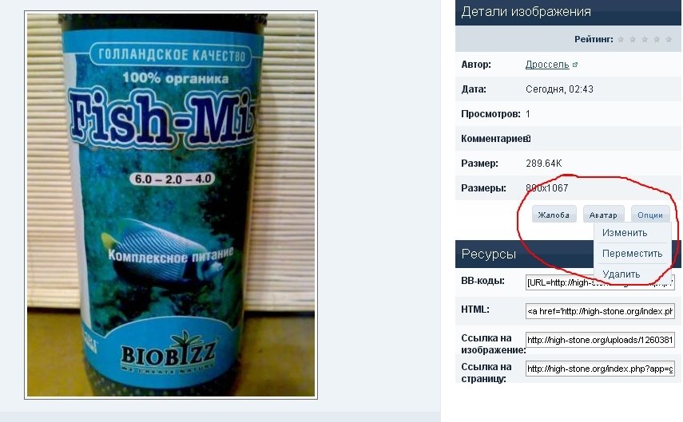
Task: Click the Жалоба button
Action: pyautogui.click(x=554, y=215)
